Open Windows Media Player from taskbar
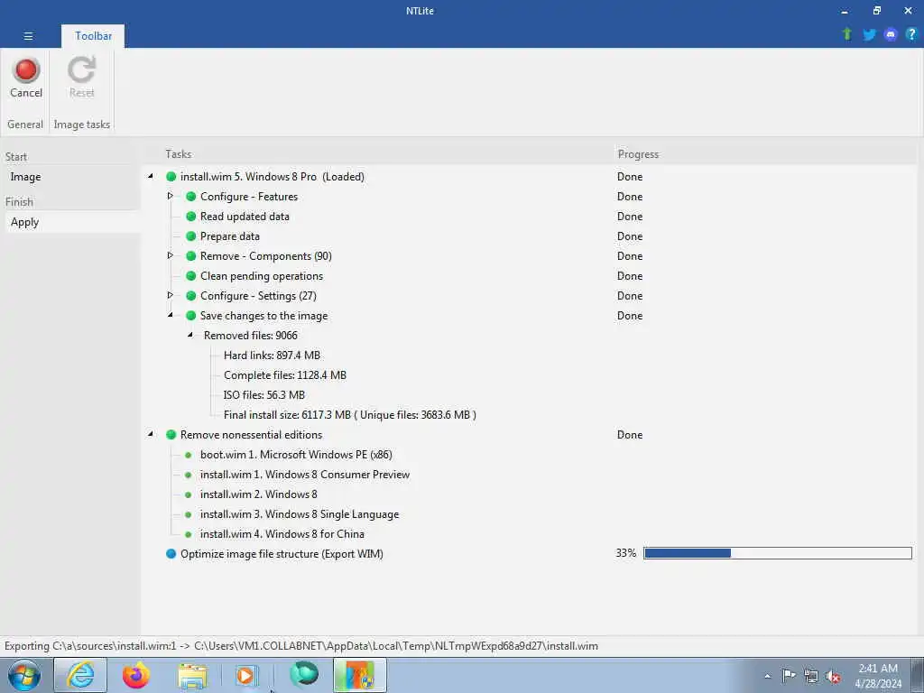This screenshot has height=693, width=924. 245,676
